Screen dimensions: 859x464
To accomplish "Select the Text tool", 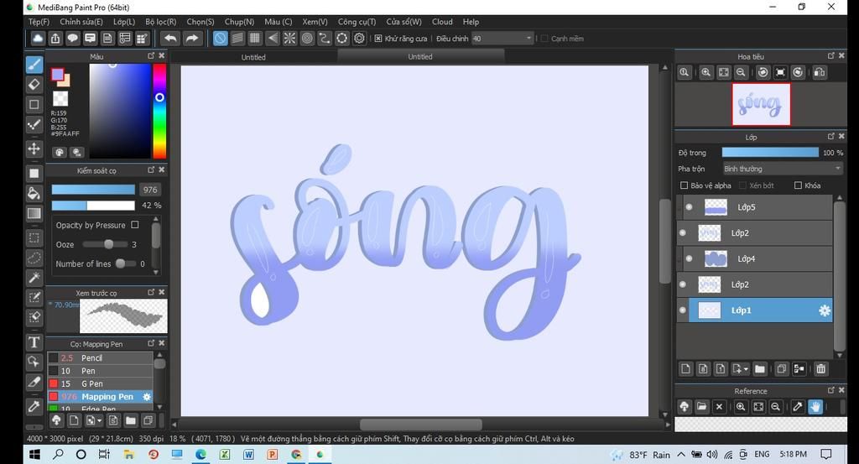I will click(34, 341).
